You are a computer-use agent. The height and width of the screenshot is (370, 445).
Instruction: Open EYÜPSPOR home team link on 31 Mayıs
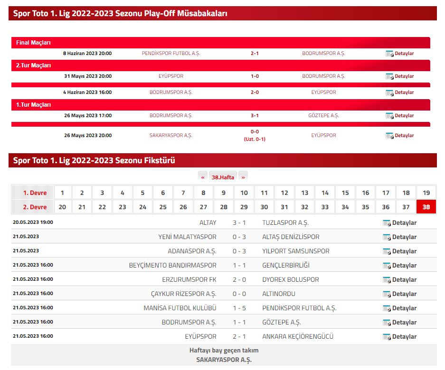(x=171, y=76)
